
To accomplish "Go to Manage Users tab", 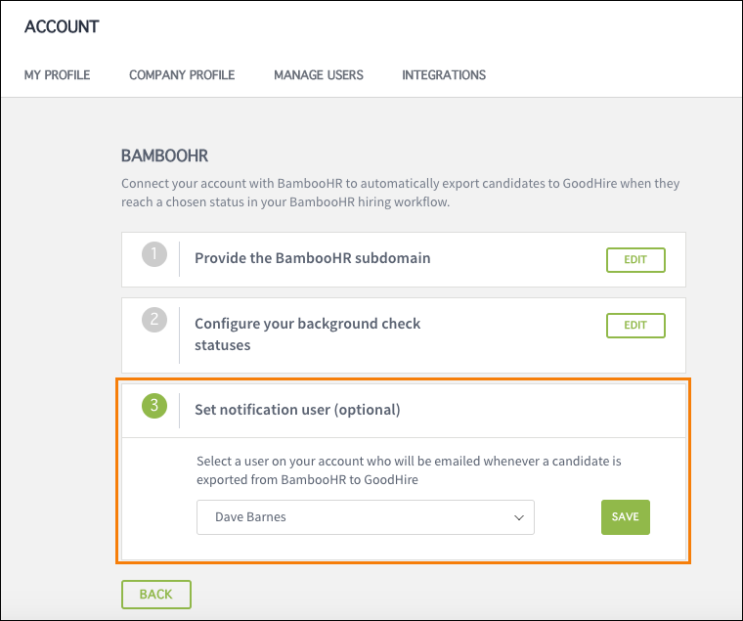I will click(319, 75).
